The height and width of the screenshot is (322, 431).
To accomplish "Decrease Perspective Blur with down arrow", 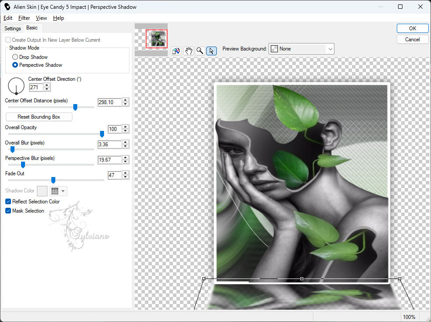I will pos(126,162).
